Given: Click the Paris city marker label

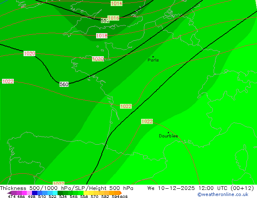Looking at the screenshot, I should [x=153, y=60].
